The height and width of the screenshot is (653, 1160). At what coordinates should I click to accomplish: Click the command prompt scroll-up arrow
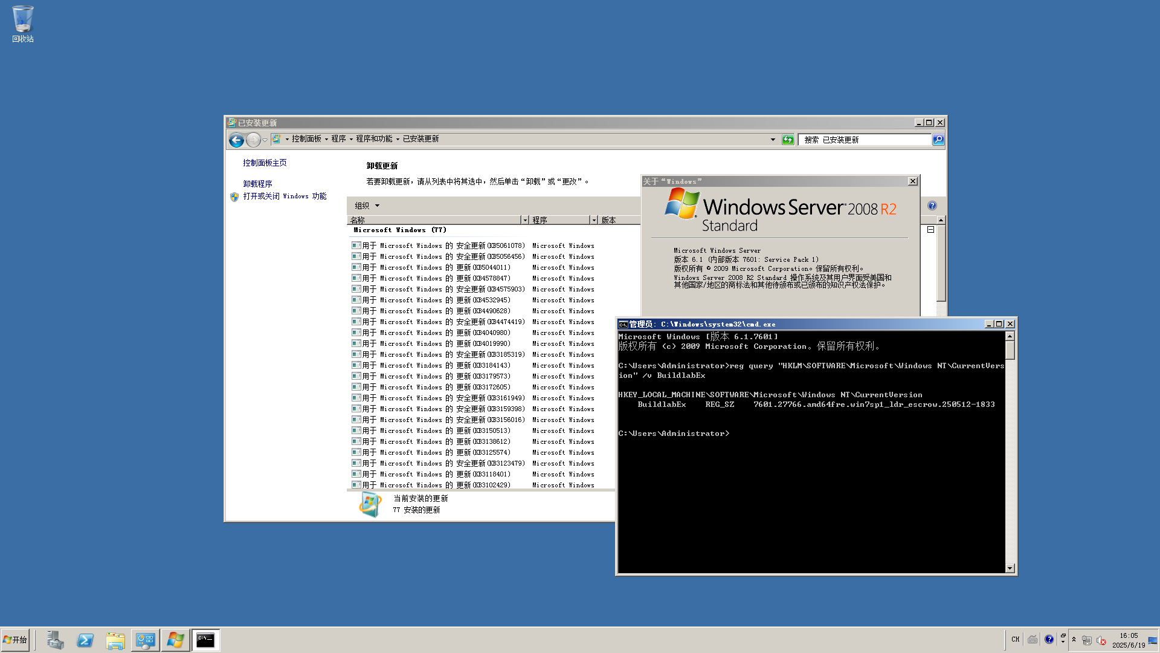click(1010, 336)
